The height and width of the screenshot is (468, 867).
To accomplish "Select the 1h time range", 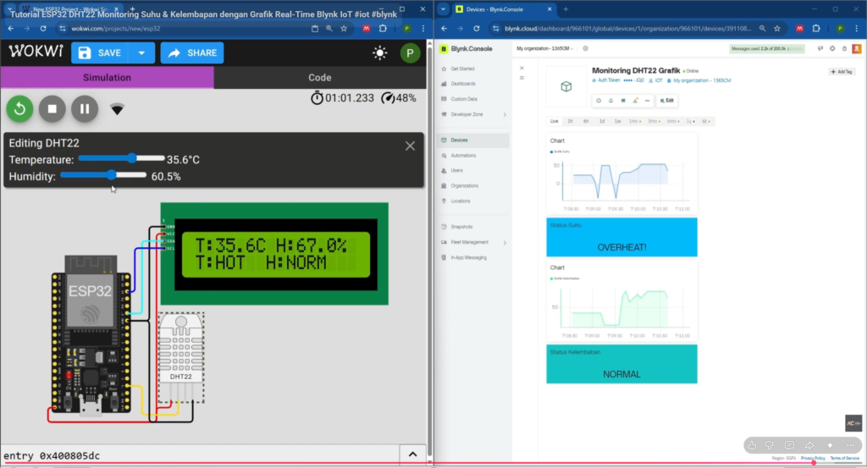I will (570, 121).
